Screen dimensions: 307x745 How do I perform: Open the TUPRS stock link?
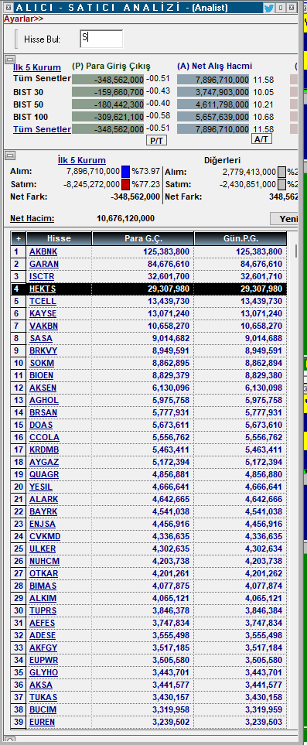[x=43, y=610]
